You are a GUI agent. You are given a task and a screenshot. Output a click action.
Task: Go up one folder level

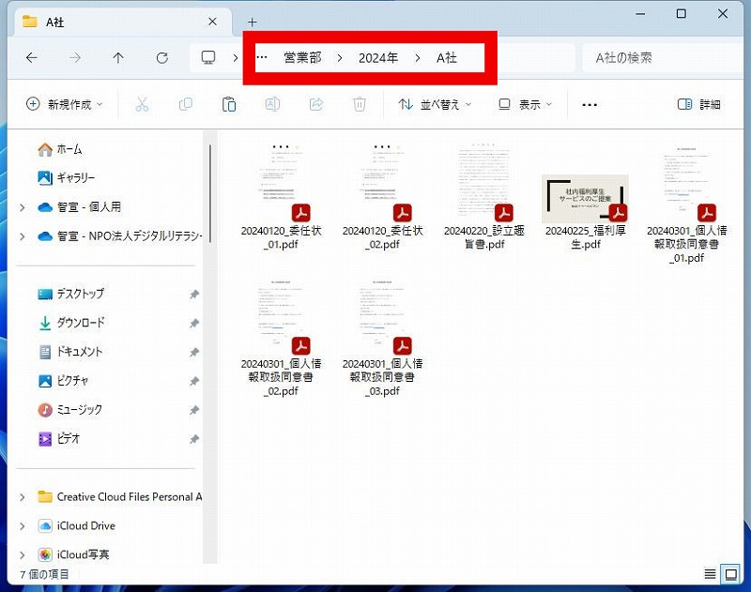click(118, 58)
